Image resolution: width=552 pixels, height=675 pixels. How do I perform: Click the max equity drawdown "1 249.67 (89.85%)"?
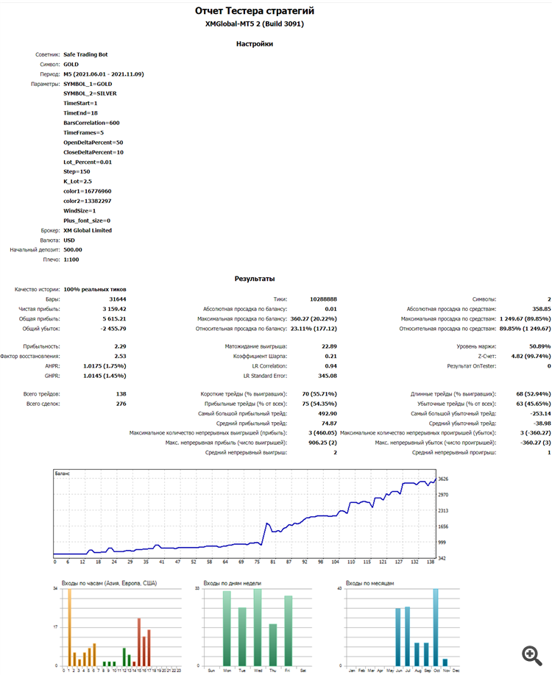(x=526, y=319)
